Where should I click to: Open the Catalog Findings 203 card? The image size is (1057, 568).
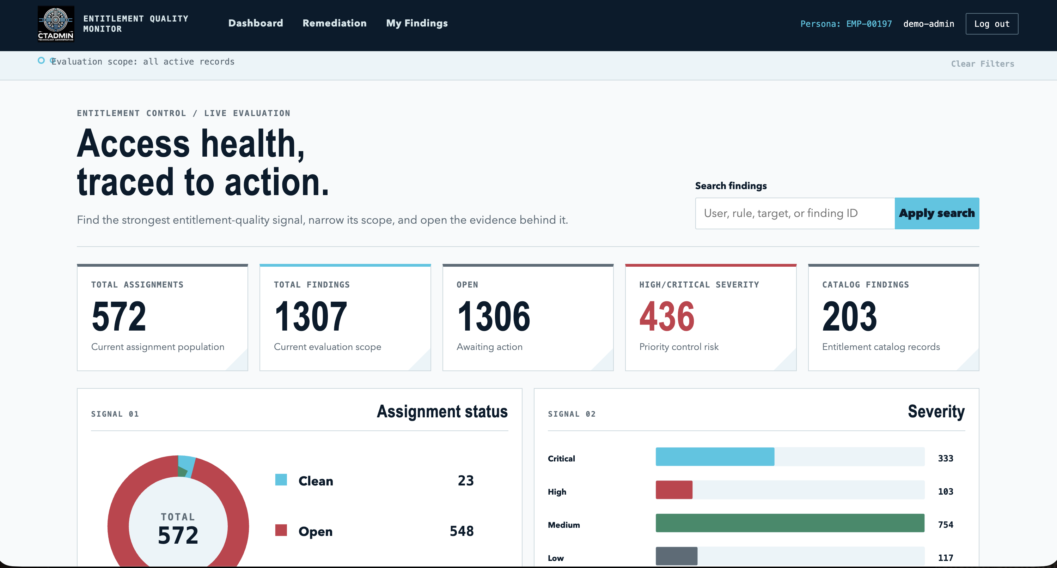893,318
